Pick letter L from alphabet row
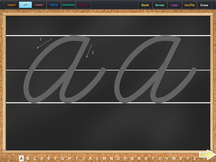The height and width of the screenshot is (162, 216). tap(97, 158)
